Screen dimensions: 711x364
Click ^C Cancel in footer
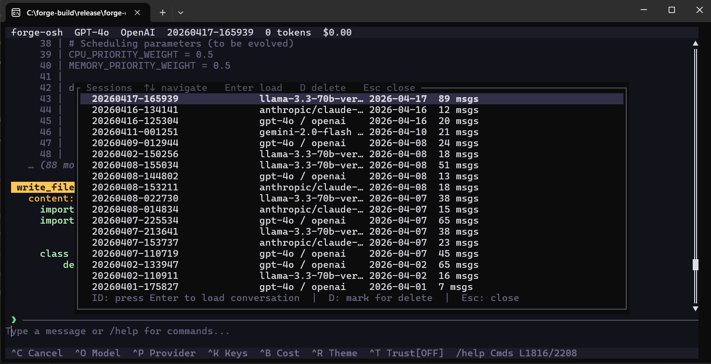[x=37, y=353]
